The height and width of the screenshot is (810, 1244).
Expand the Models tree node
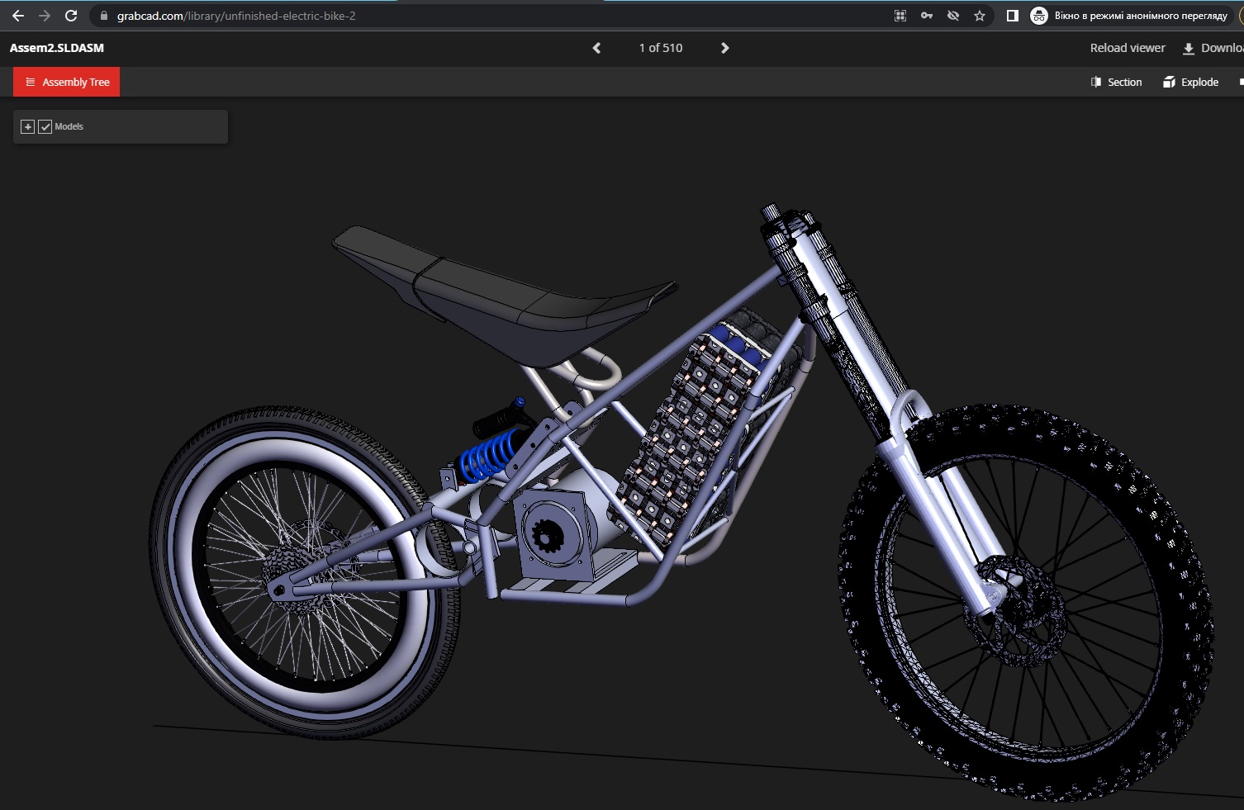pyautogui.click(x=27, y=126)
